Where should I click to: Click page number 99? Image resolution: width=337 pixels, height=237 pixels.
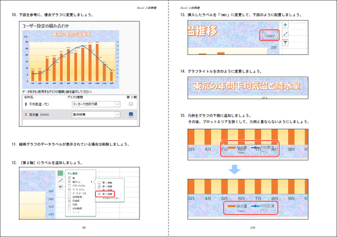(84, 228)
